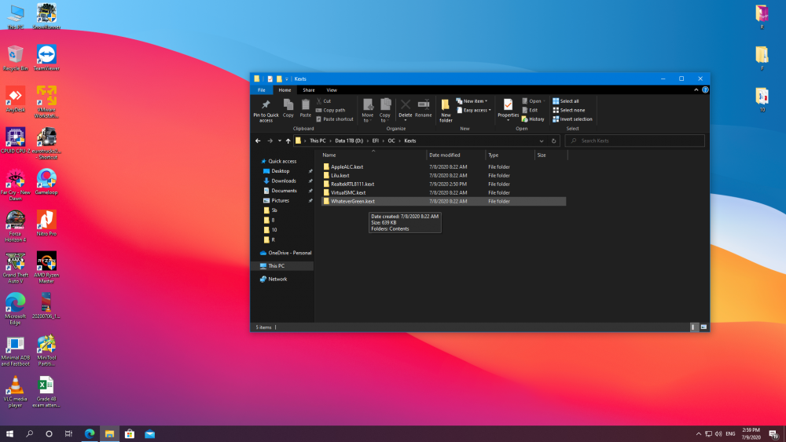Open the Easy access dropdown
Image resolution: width=786 pixels, height=442 pixels.
(x=474, y=110)
